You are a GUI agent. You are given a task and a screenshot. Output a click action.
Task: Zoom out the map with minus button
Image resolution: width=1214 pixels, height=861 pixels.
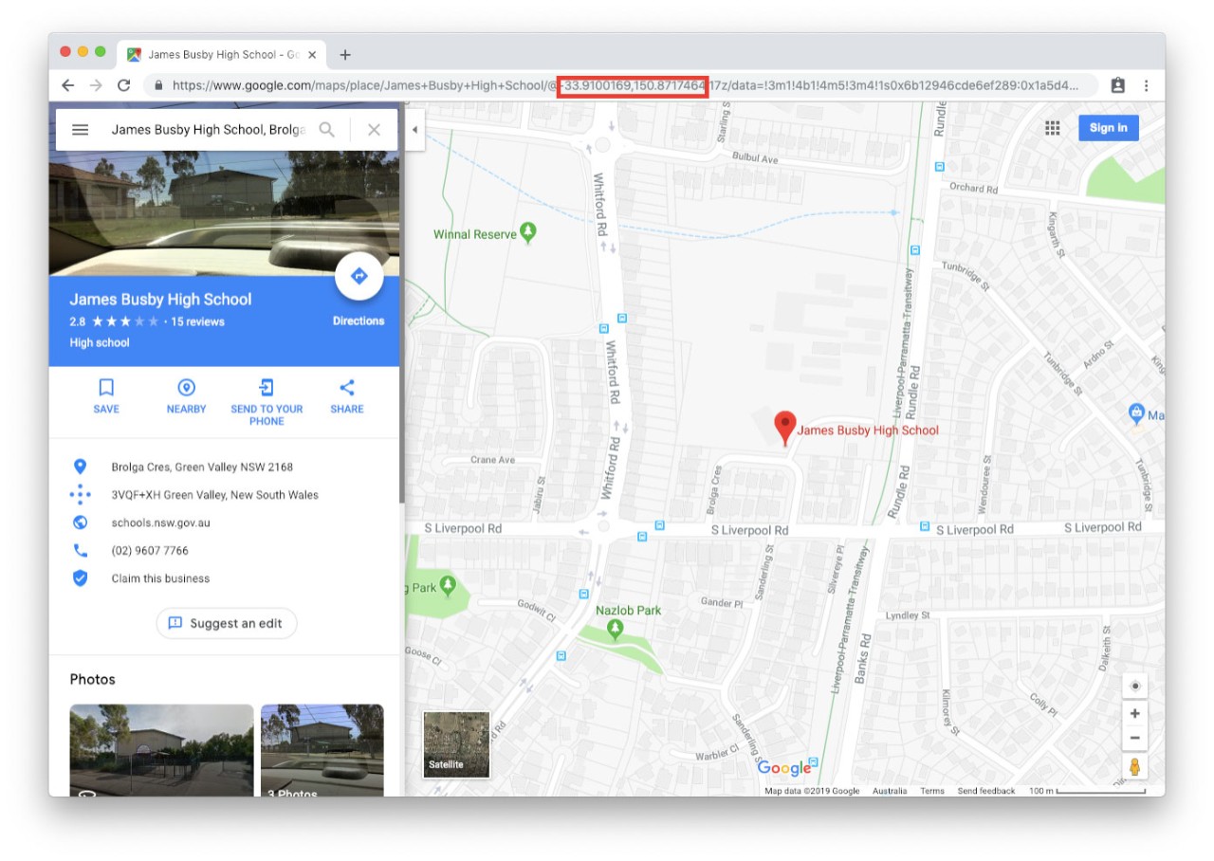coord(1135,739)
